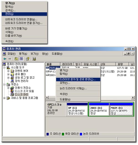Viewport: 138px width, 145px height.
Task: Click the MMC system menu icon left of 파일
Action: [4, 54]
